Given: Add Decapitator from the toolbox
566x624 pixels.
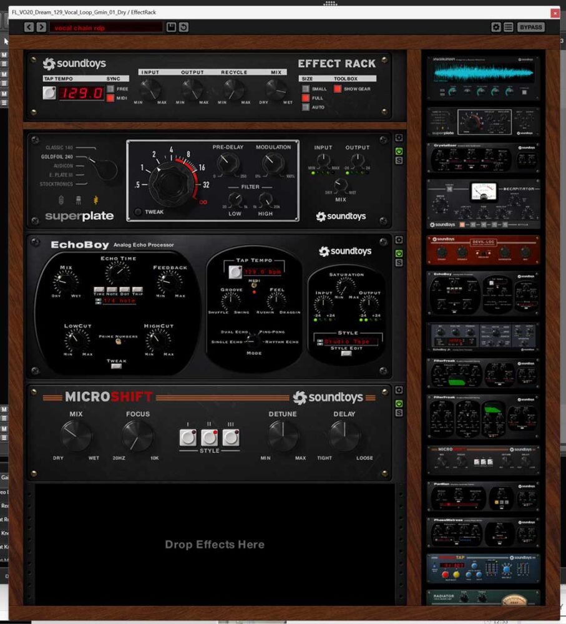Looking at the screenshot, I should tap(483, 204).
